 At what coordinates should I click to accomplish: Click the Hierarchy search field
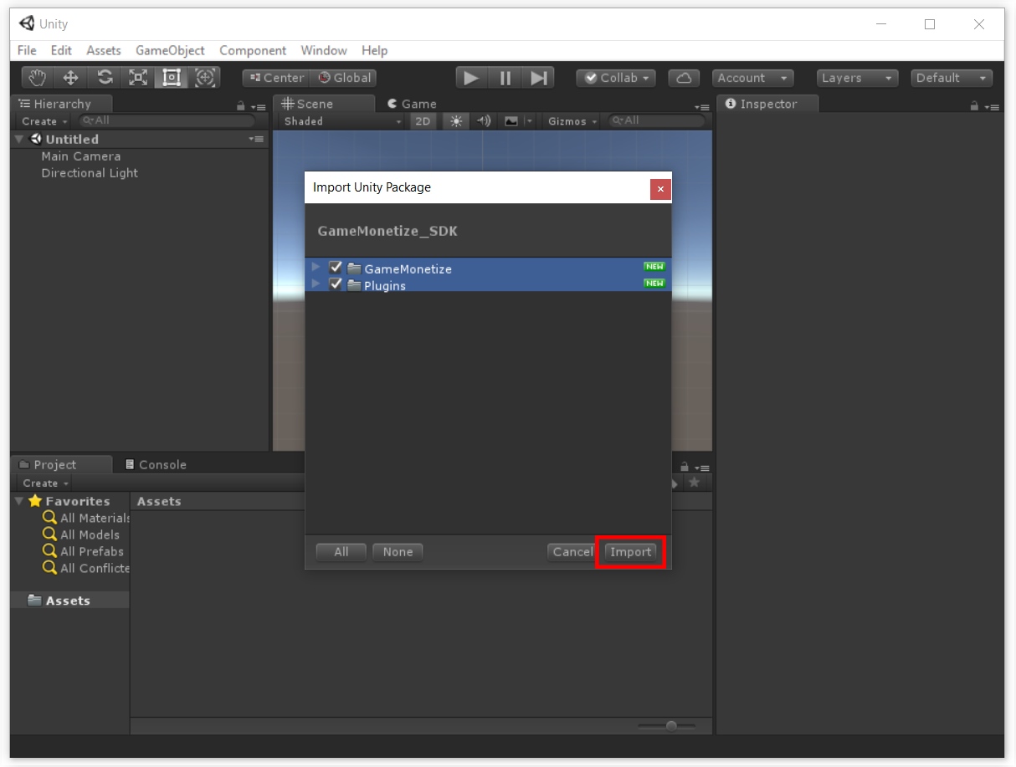[x=166, y=121]
